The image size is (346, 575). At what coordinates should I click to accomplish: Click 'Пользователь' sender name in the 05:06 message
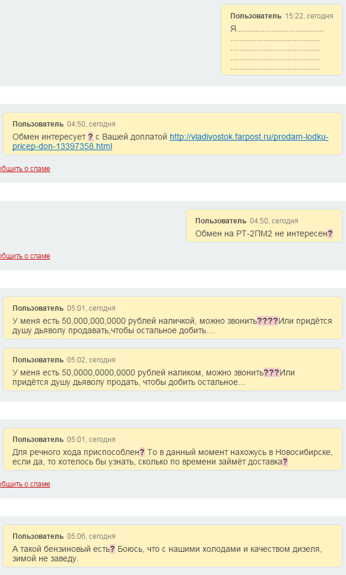point(38,536)
